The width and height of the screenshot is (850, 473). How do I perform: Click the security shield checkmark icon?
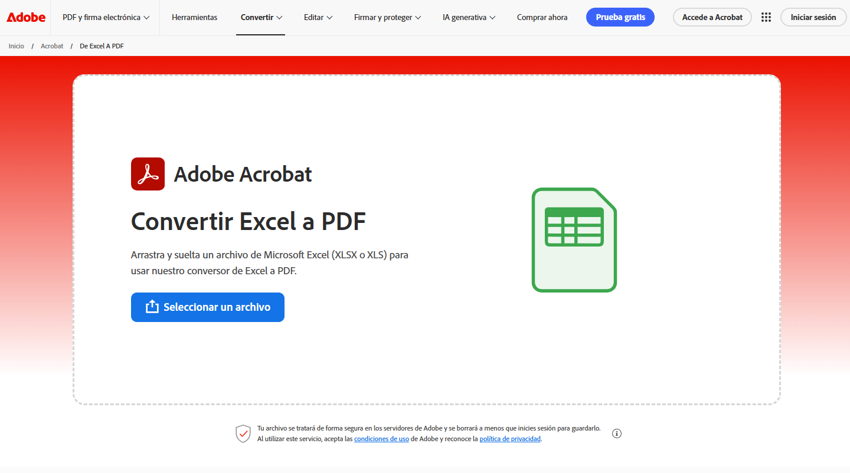243,433
